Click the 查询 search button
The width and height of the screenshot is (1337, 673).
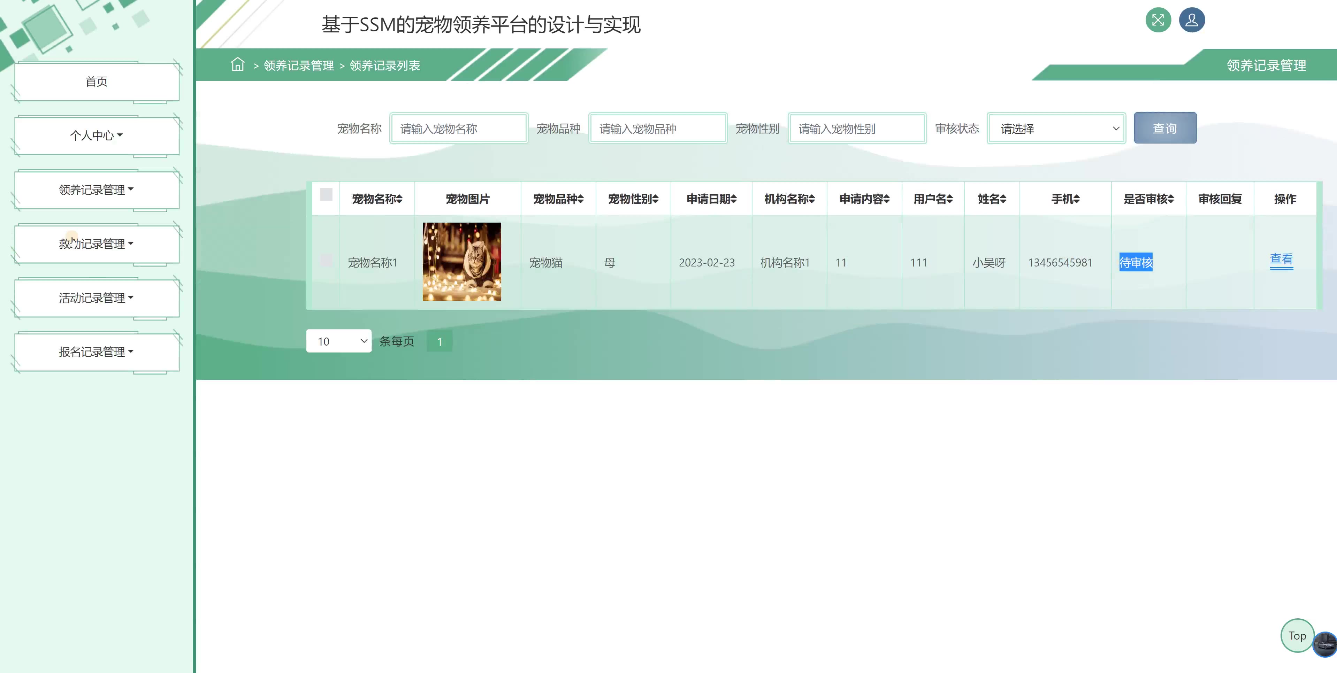click(x=1165, y=128)
